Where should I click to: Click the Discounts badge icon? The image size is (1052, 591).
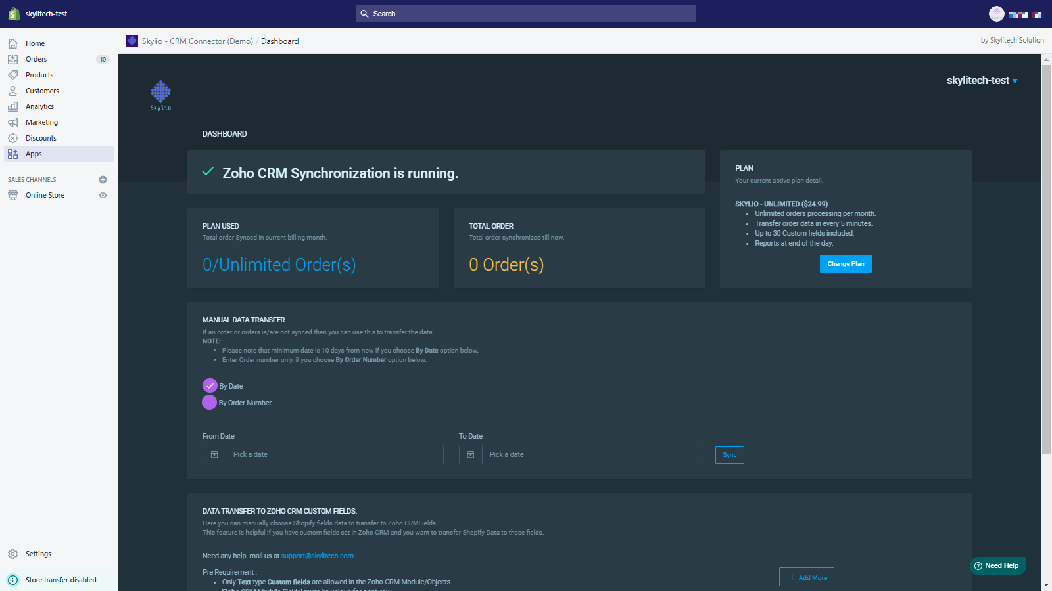coord(12,138)
